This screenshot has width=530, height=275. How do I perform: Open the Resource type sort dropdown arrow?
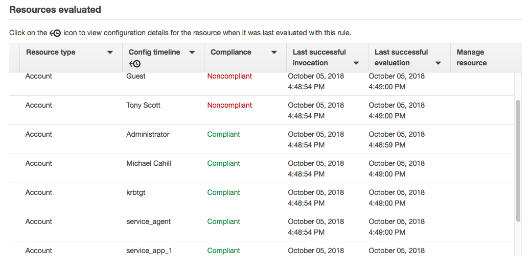click(110, 53)
